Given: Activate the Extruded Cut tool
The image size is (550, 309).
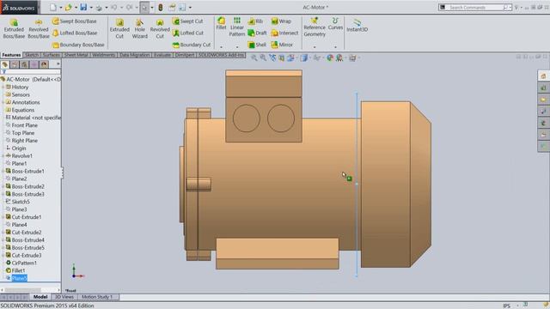Looking at the screenshot, I should pos(119,28).
